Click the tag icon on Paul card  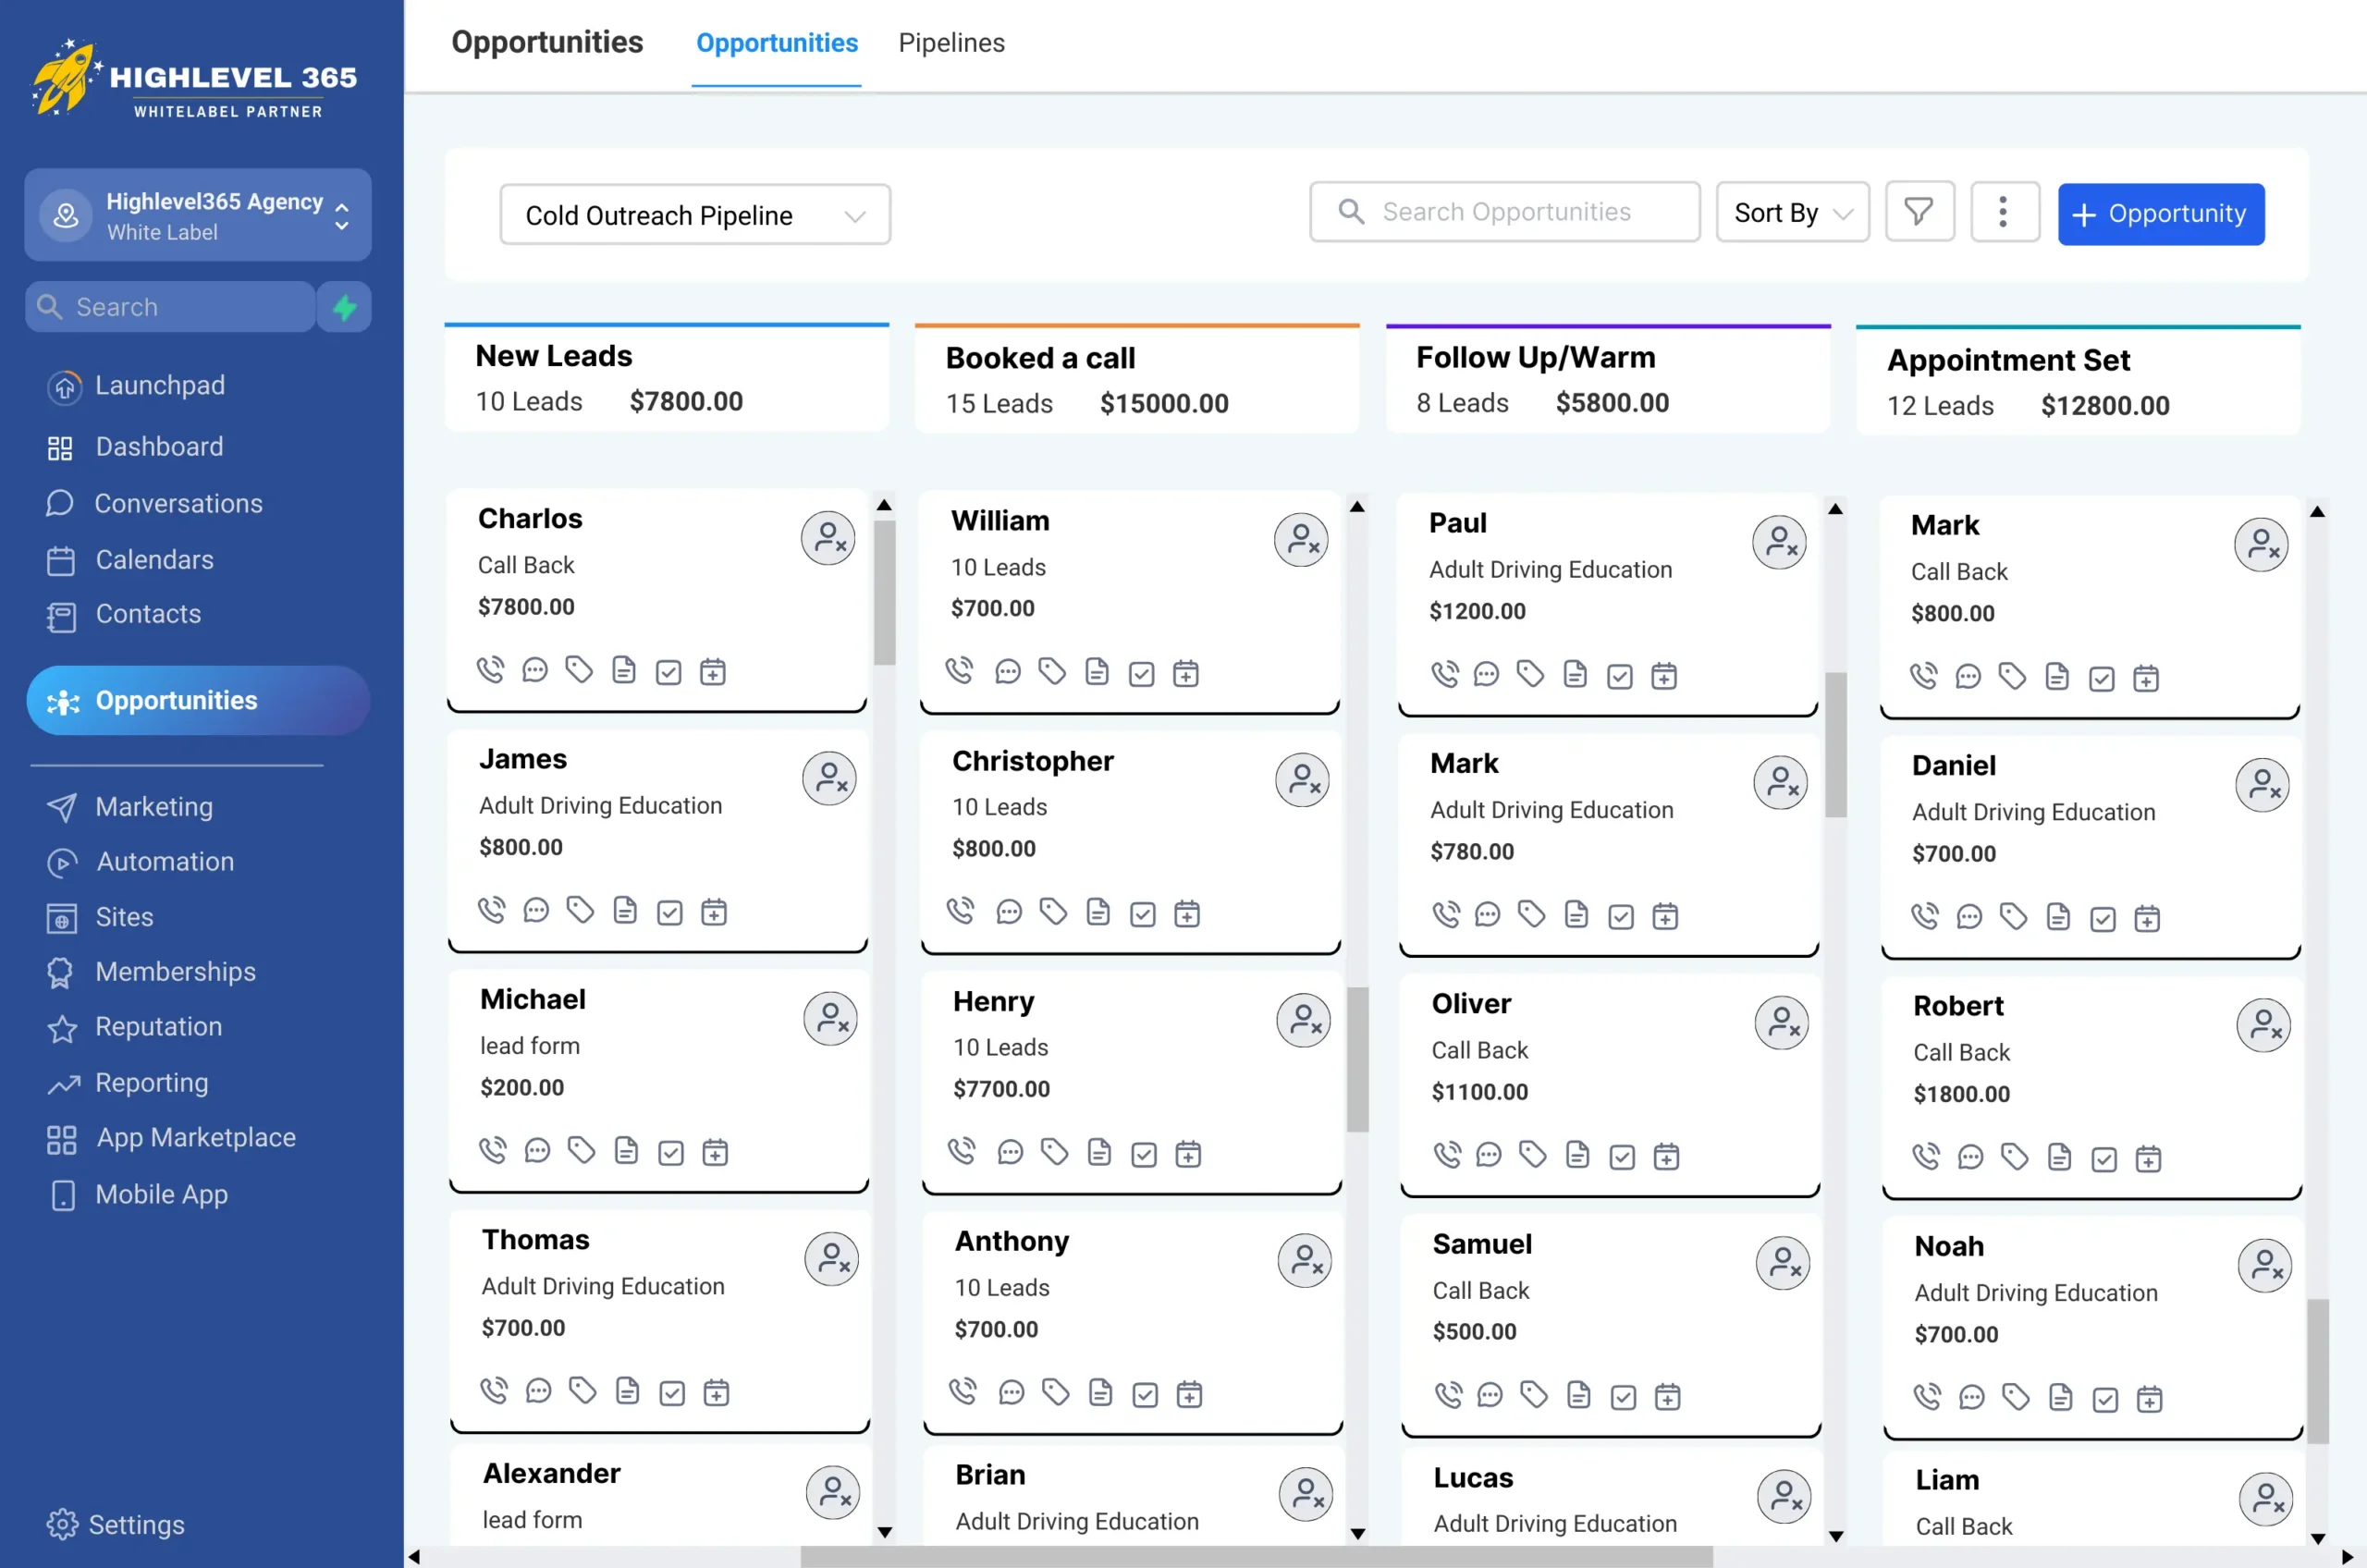coord(1530,674)
